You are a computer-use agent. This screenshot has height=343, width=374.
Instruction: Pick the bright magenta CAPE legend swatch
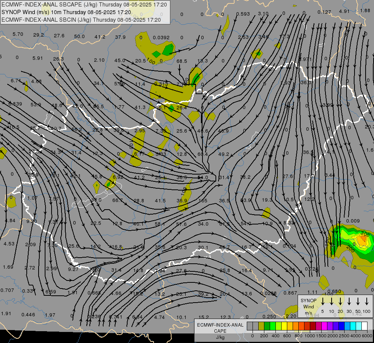click(x=324, y=326)
